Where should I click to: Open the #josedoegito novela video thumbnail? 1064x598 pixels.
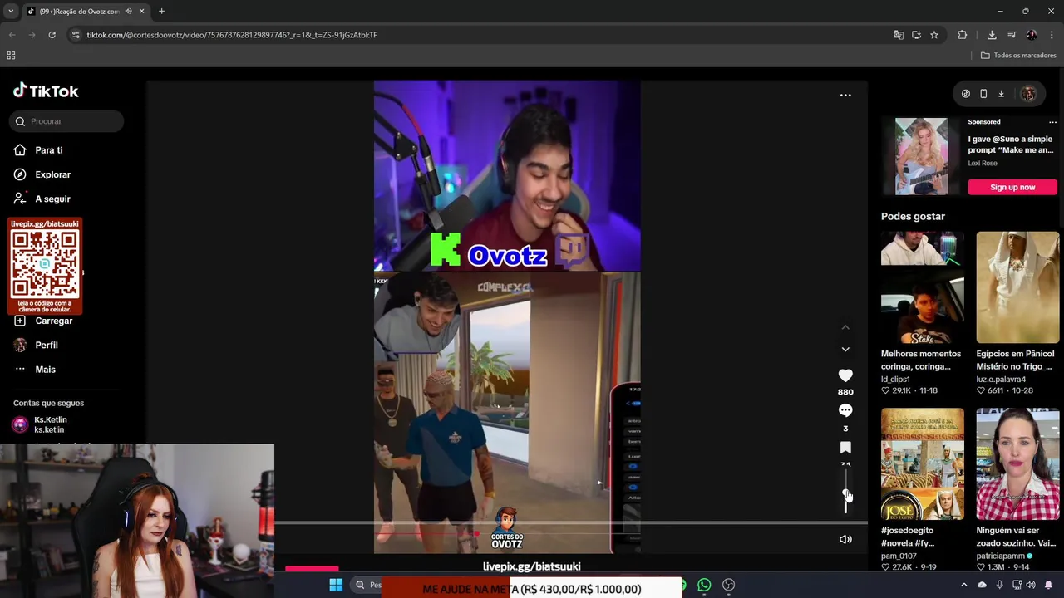click(923, 463)
